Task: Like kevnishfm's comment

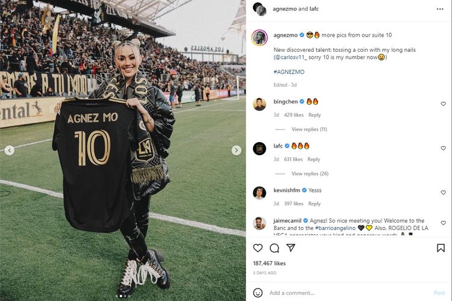Action: pyautogui.click(x=444, y=193)
